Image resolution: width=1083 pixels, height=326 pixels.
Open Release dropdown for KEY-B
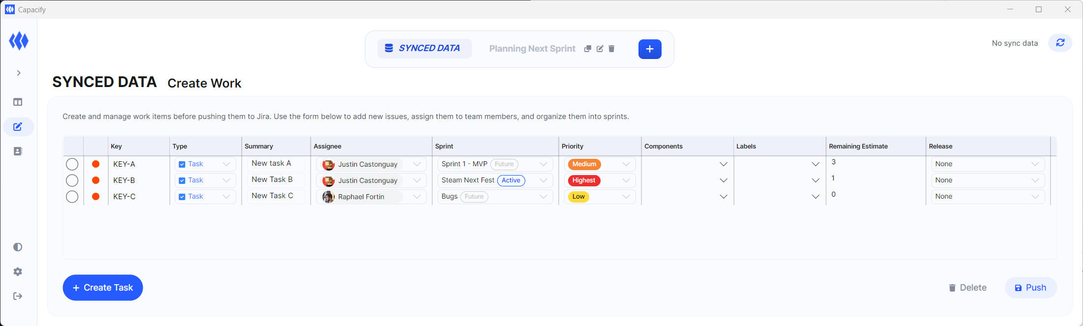[987, 180]
